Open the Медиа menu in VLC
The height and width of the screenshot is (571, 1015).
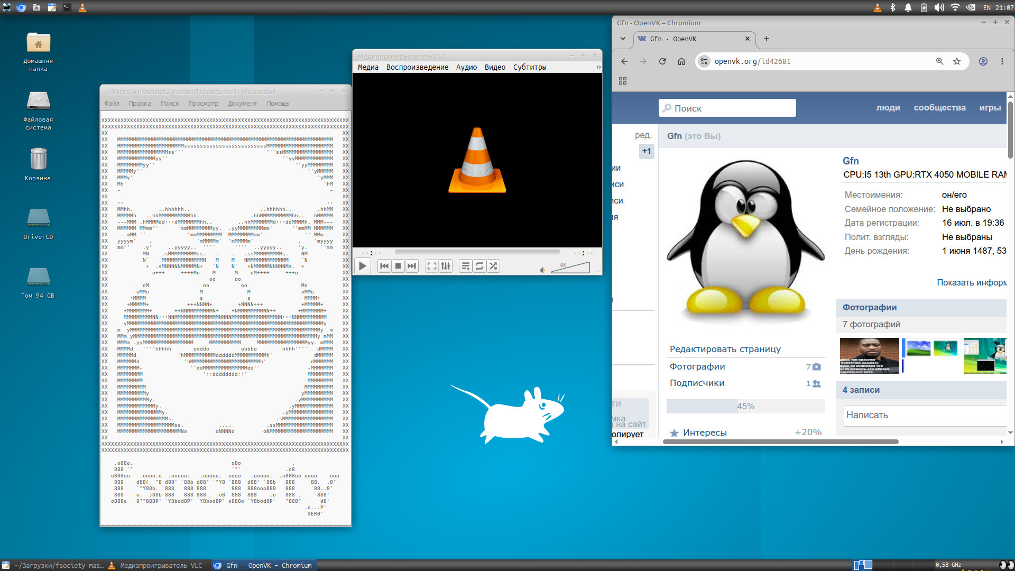point(368,67)
